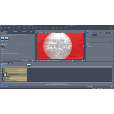Click the upper slider in the properties panel
The image size is (114, 114).
coord(99,41)
